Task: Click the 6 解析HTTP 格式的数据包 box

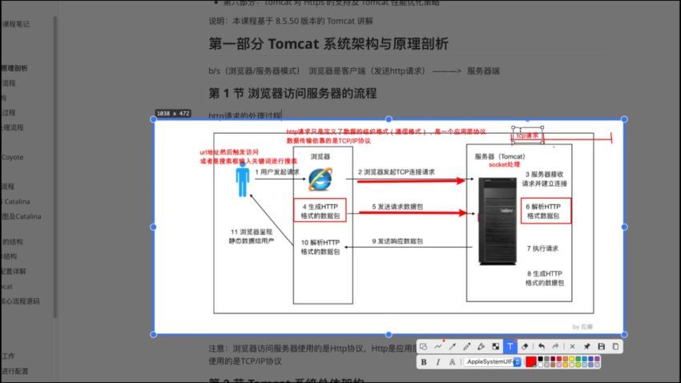Action: [546, 211]
